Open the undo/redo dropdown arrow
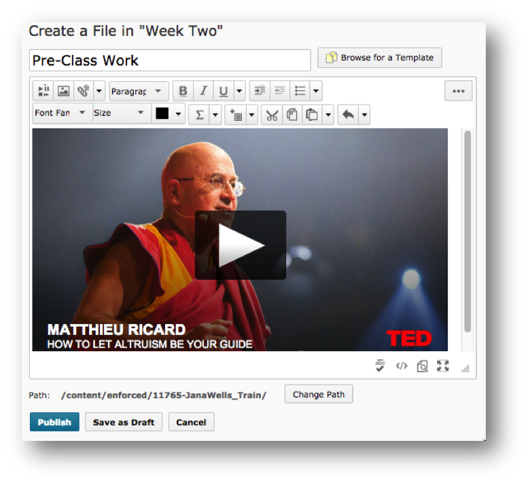Screen dimensions: 530x485 click(x=364, y=115)
